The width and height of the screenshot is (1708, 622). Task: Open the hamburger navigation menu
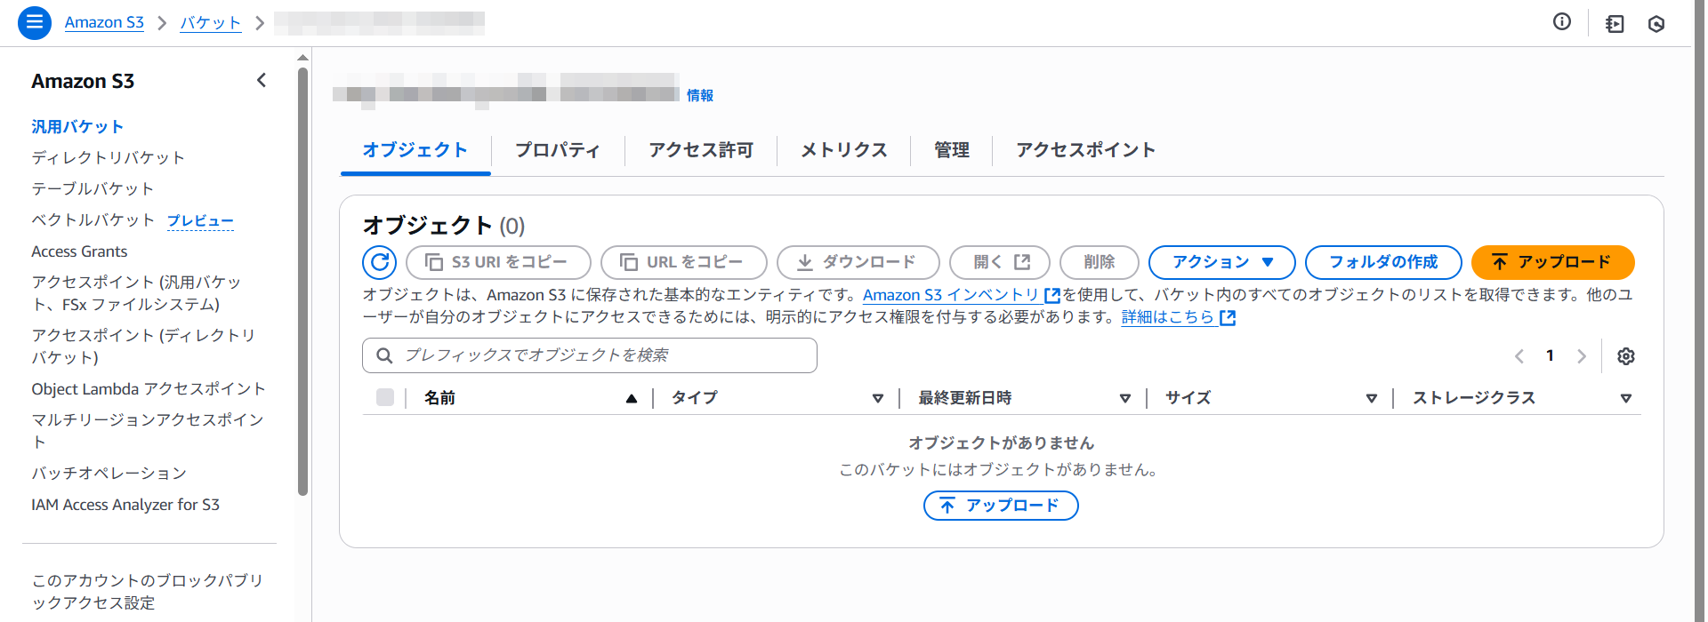click(x=34, y=23)
